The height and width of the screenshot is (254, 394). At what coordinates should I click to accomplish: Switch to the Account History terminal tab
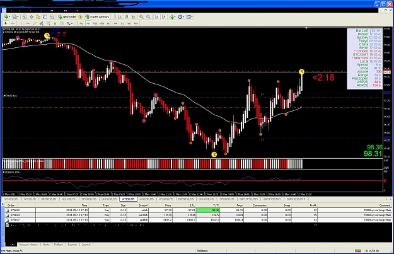(x=28, y=245)
